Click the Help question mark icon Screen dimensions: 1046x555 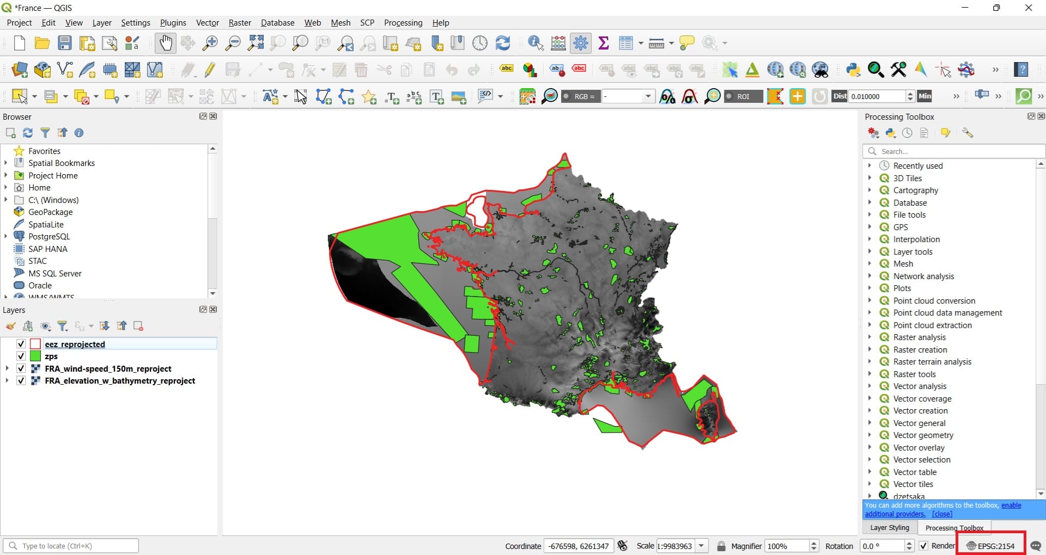click(1021, 70)
